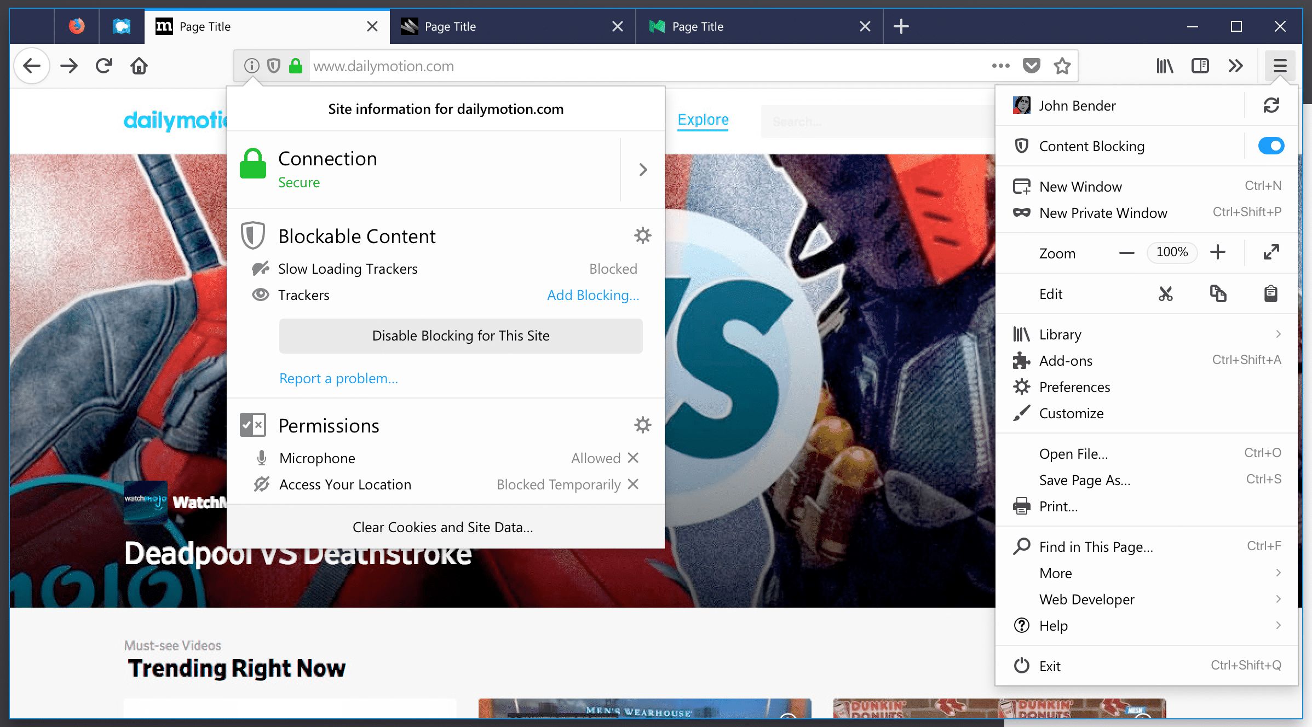Reload the current page

104,66
